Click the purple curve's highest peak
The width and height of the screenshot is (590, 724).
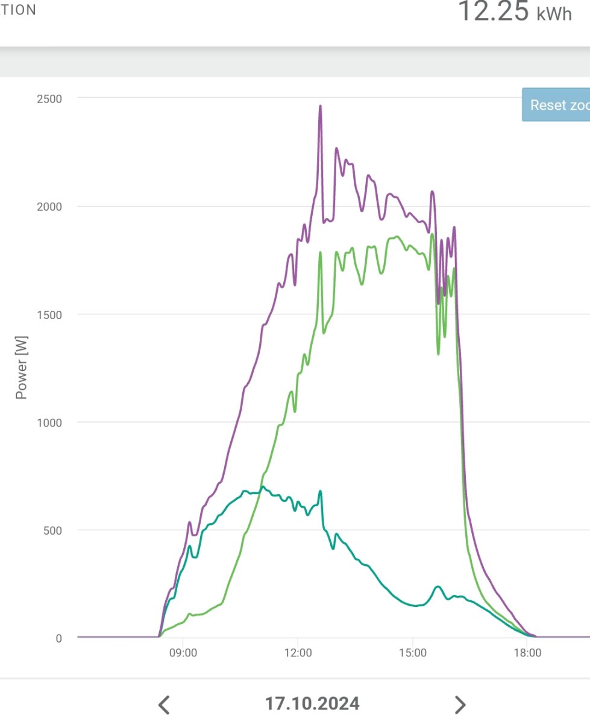click(321, 107)
